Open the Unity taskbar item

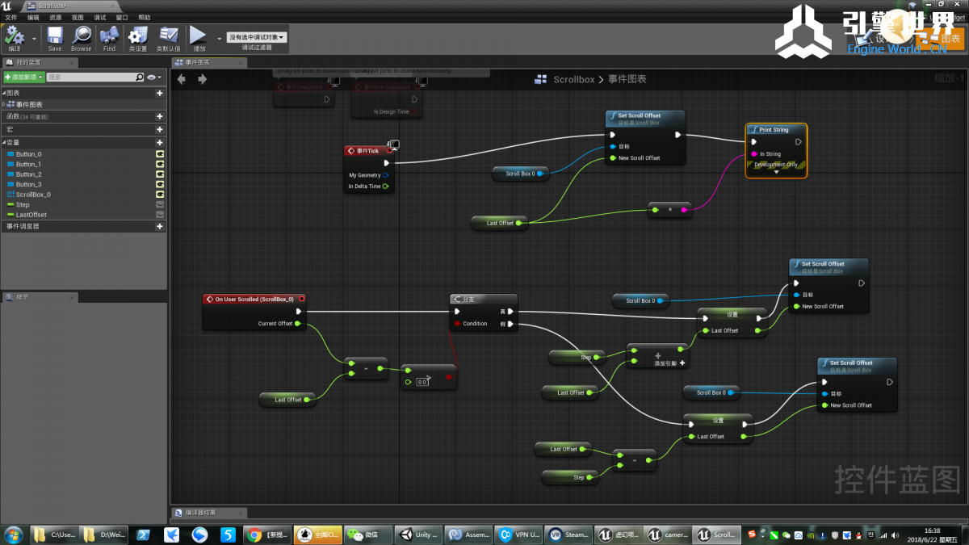point(417,535)
